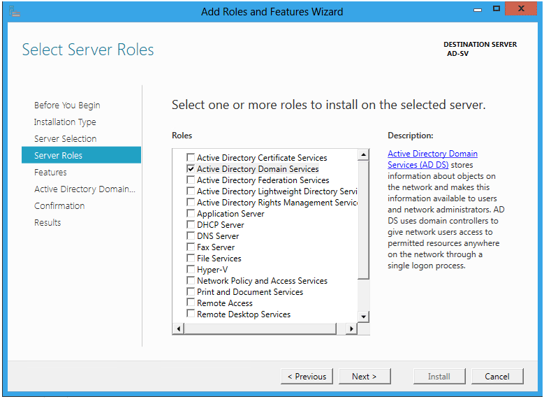
Task: Click the vertical scrollbar thumb in roles
Action: coord(363,220)
